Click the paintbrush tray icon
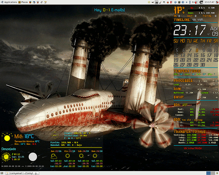Image resolution: width=219 pixels, height=175 pixels. pyautogui.click(x=160, y=2)
